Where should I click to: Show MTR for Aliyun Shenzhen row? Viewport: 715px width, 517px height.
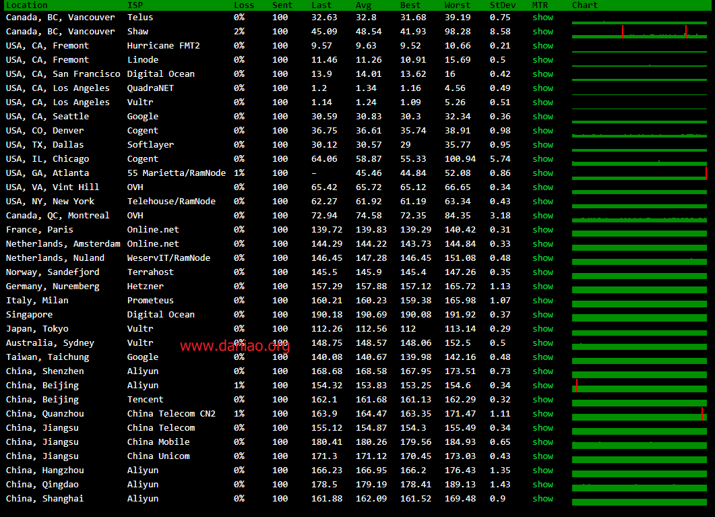542,371
